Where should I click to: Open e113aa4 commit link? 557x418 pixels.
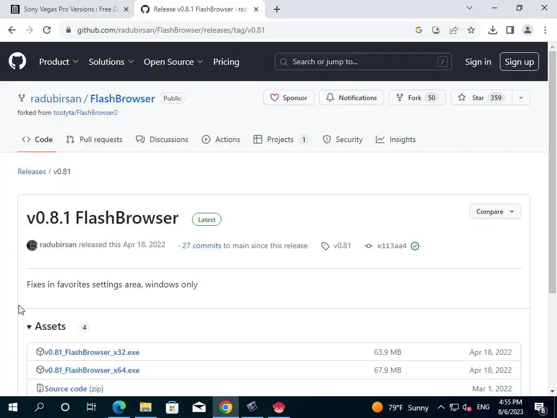click(392, 246)
